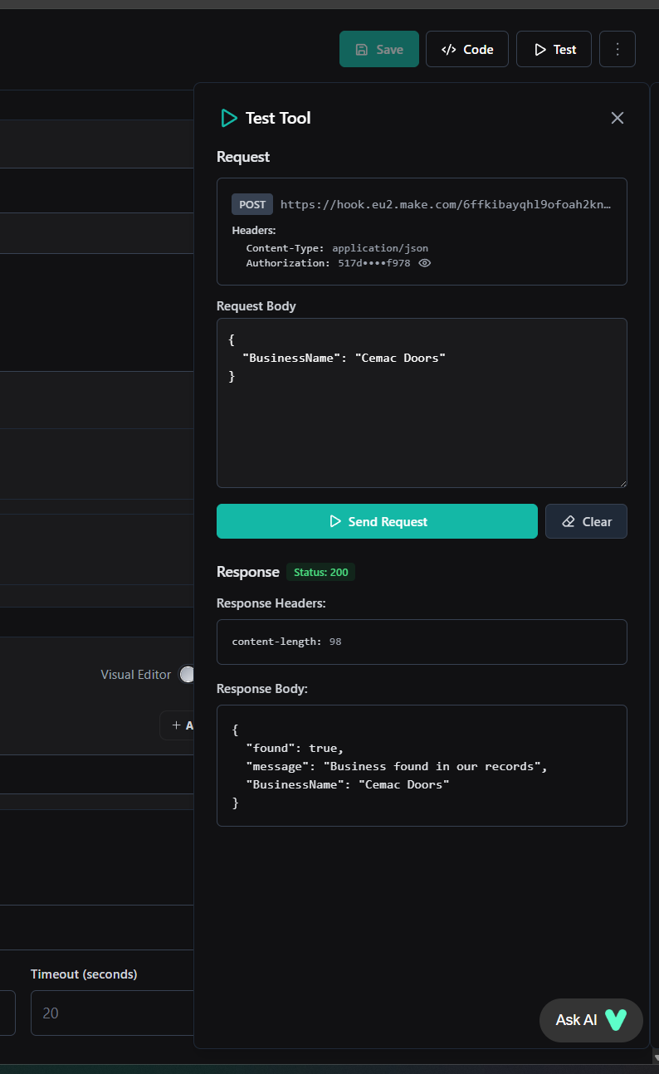Close the Test Tool panel

click(618, 118)
